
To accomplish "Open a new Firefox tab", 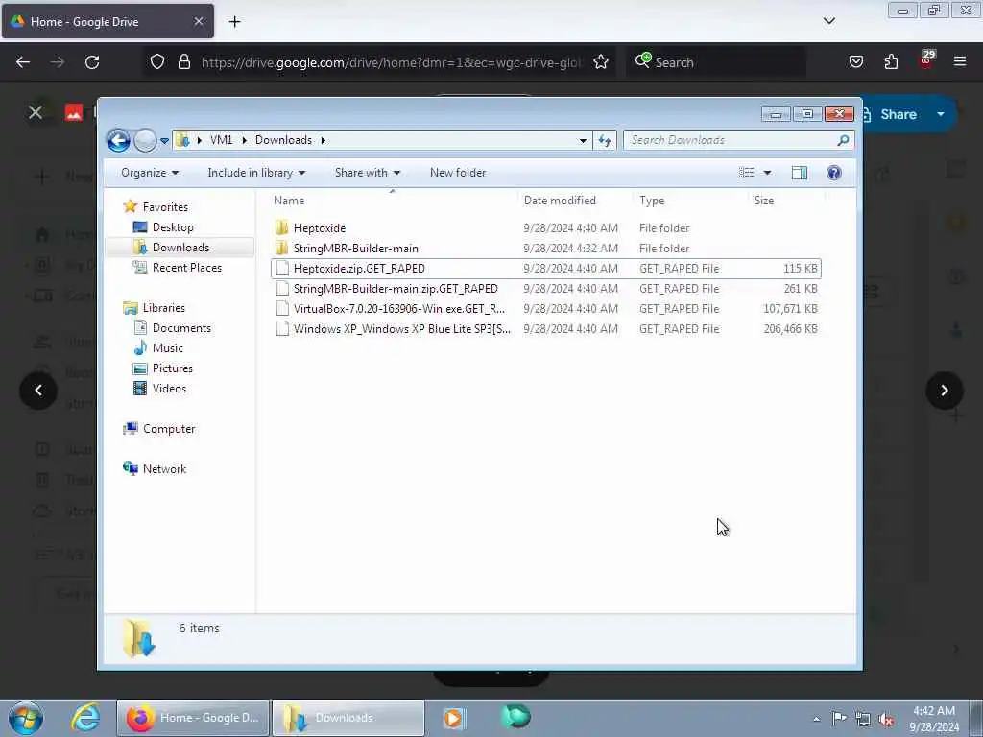I will tap(234, 22).
